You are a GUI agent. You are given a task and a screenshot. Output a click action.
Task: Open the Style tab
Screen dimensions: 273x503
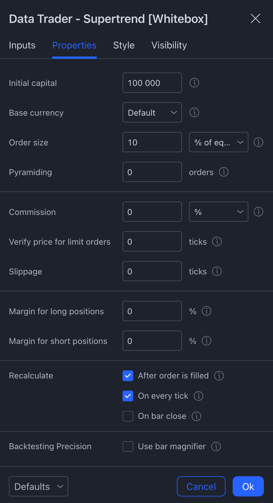coord(124,45)
